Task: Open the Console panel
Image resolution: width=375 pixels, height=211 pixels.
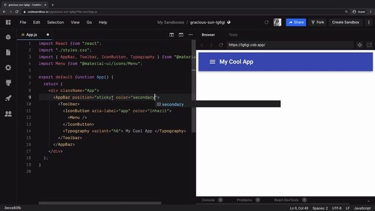Action: (x=212, y=200)
